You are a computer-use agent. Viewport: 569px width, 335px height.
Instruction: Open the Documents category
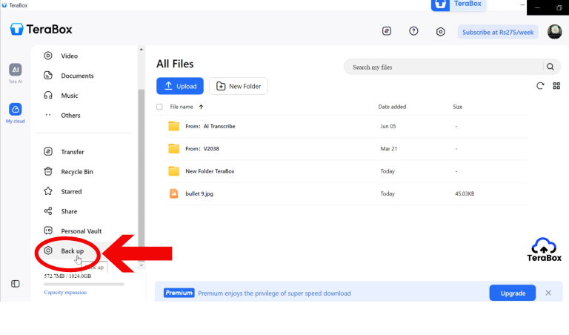[x=77, y=76]
